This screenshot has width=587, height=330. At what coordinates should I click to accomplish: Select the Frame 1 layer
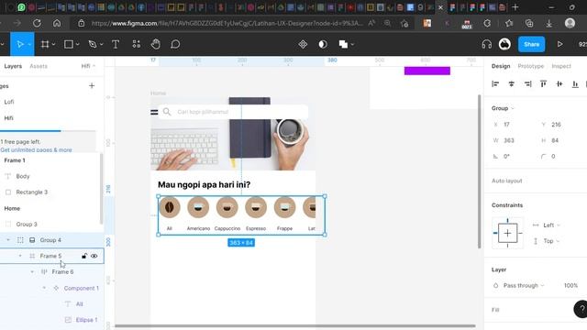pos(15,160)
